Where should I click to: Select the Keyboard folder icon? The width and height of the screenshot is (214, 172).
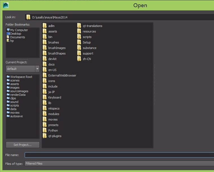[45, 97]
